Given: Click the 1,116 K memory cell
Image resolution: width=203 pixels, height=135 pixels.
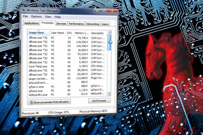Looking at the screenshot, I should [83, 90].
